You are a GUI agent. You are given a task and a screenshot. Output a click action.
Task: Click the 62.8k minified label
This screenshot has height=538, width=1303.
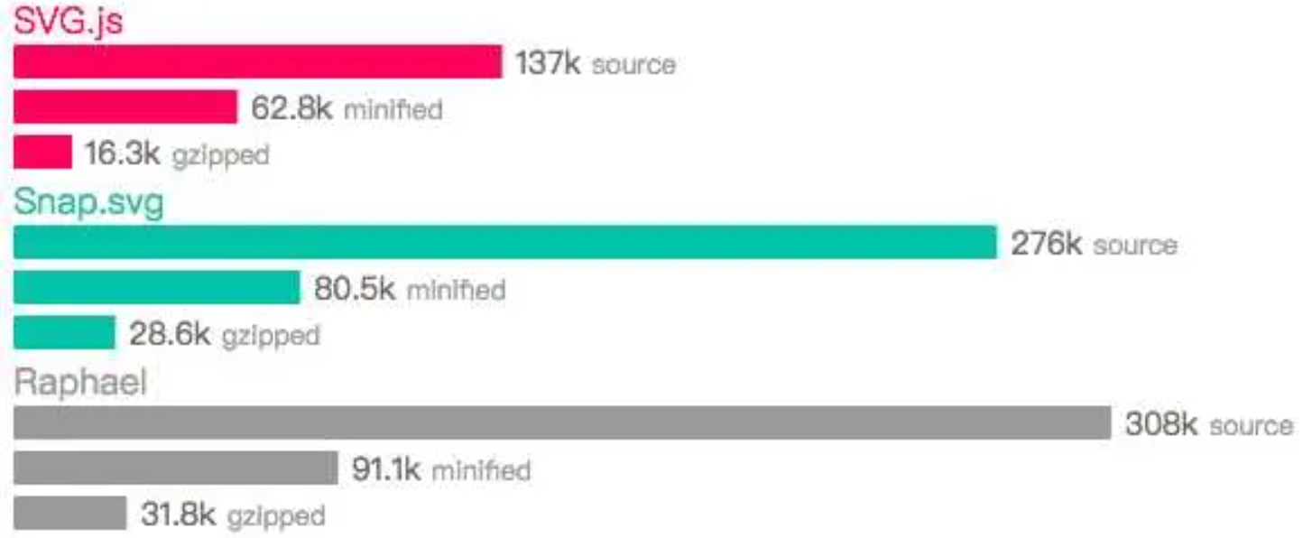[347, 108]
